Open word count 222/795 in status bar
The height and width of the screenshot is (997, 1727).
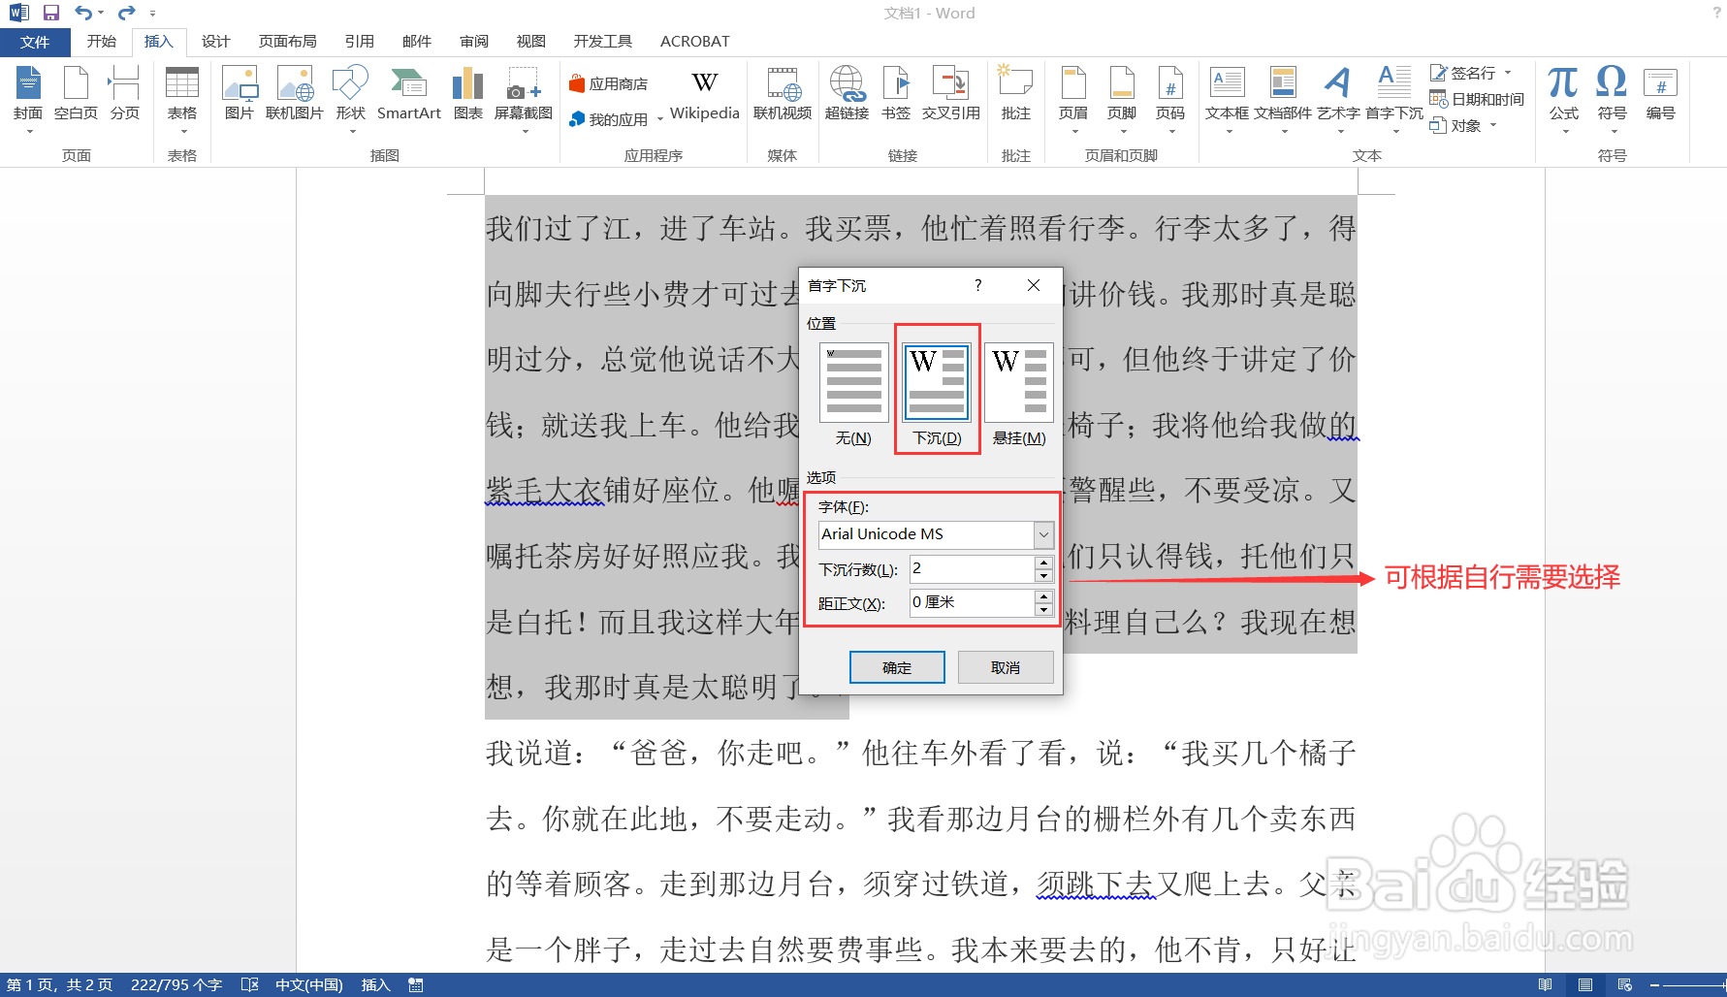pyautogui.click(x=176, y=984)
